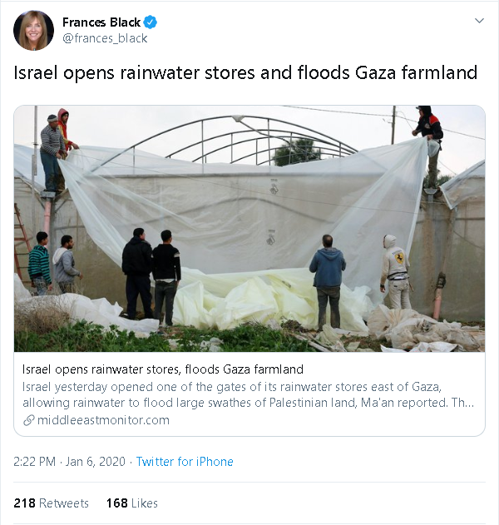499x525 pixels.
Task: Click the 168 like count number
Action: (116, 503)
